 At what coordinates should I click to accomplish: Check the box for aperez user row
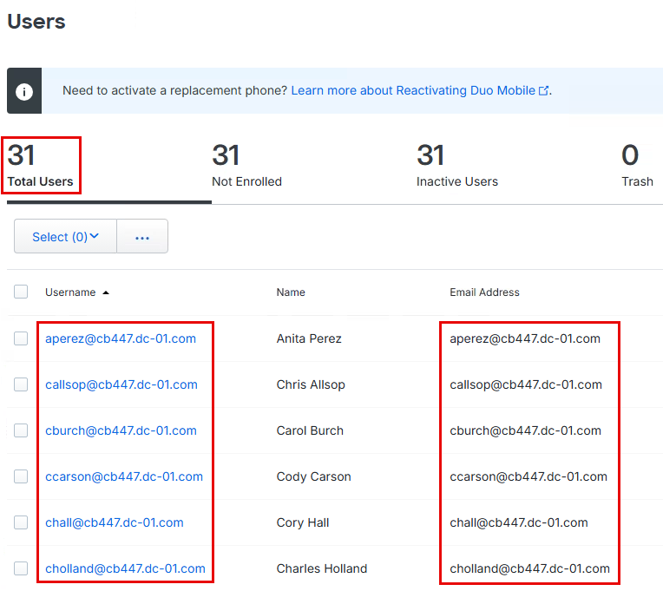coord(21,338)
